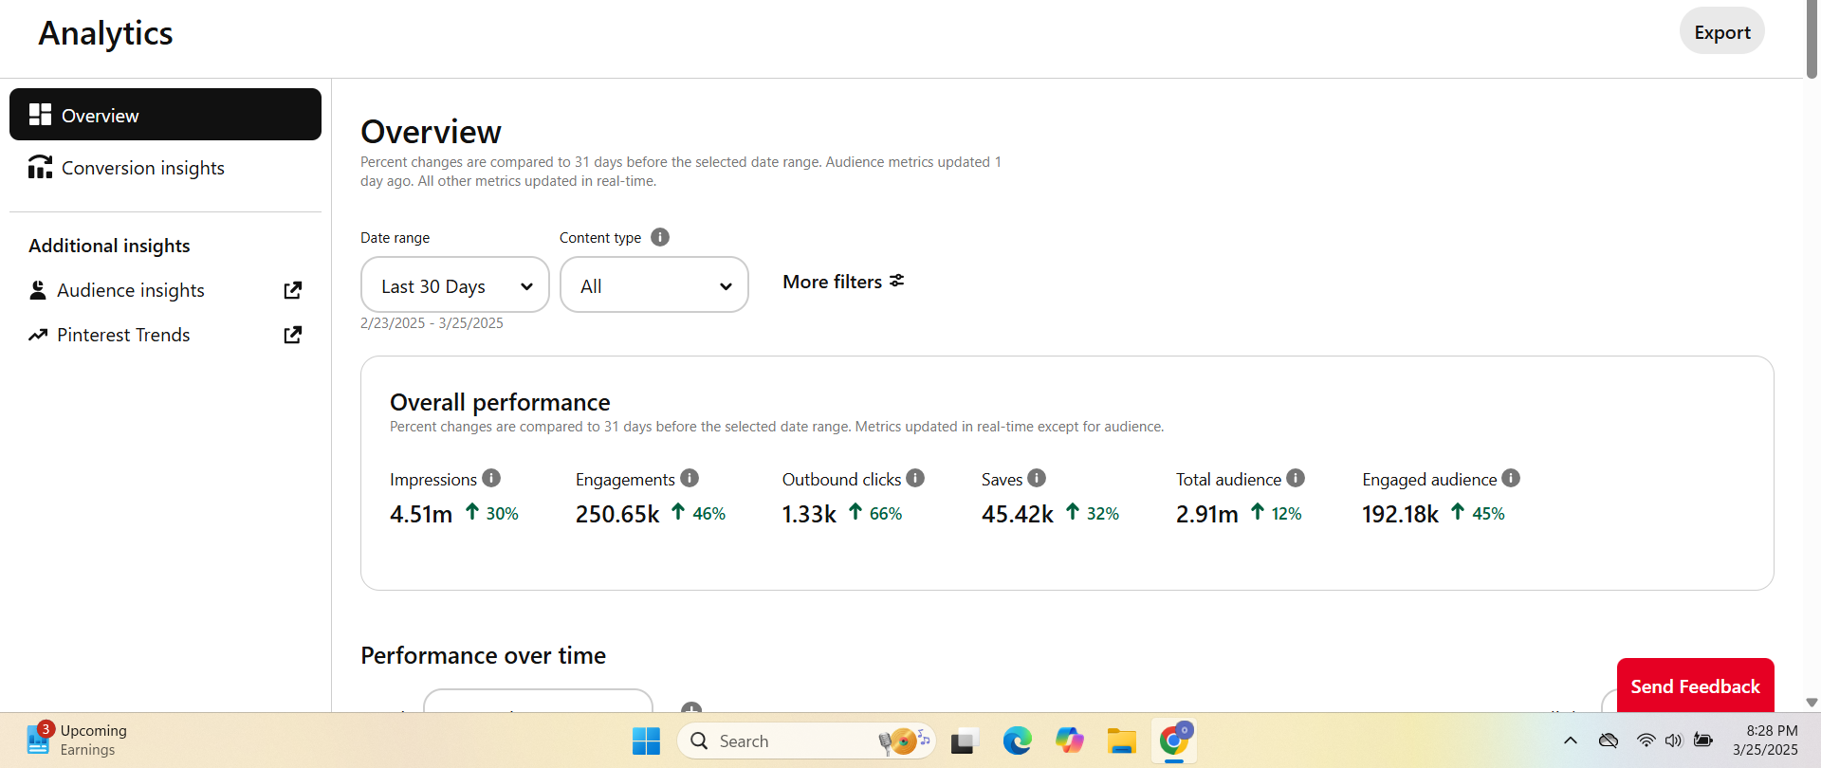Open the Copilot app in taskbar
This screenshot has width=1821, height=768.
(x=1070, y=741)
